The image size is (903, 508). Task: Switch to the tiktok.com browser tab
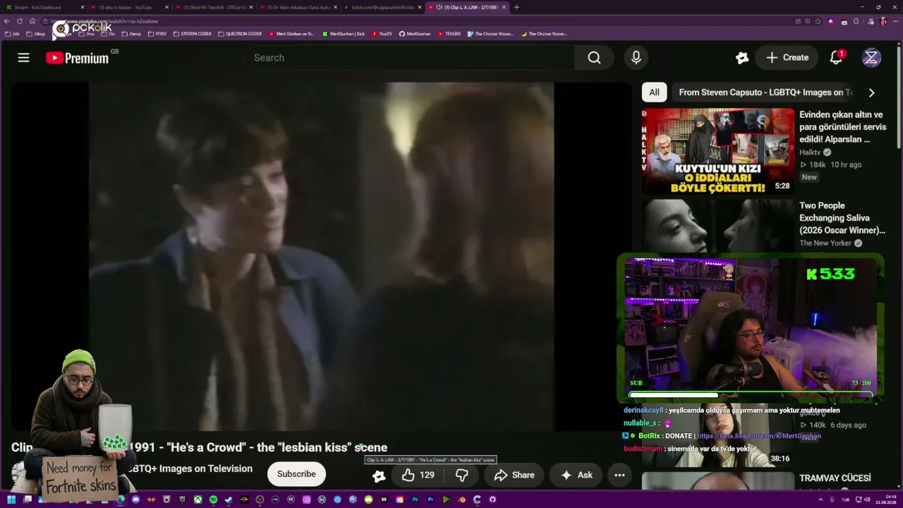[x=383, y=7]
